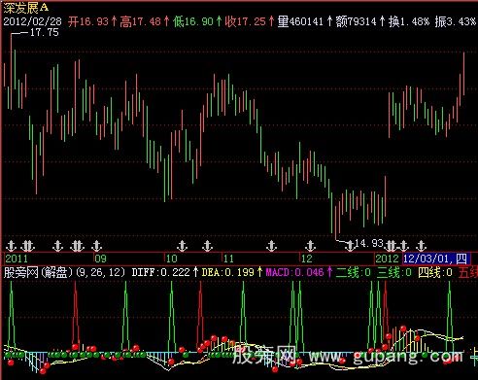Open the 股旁网(解盘) indicator name label

pyautogui.click(x=38, y=272)
